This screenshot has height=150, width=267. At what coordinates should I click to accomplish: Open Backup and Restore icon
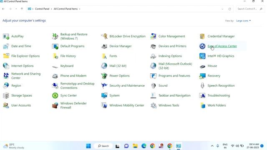point(55,36)
